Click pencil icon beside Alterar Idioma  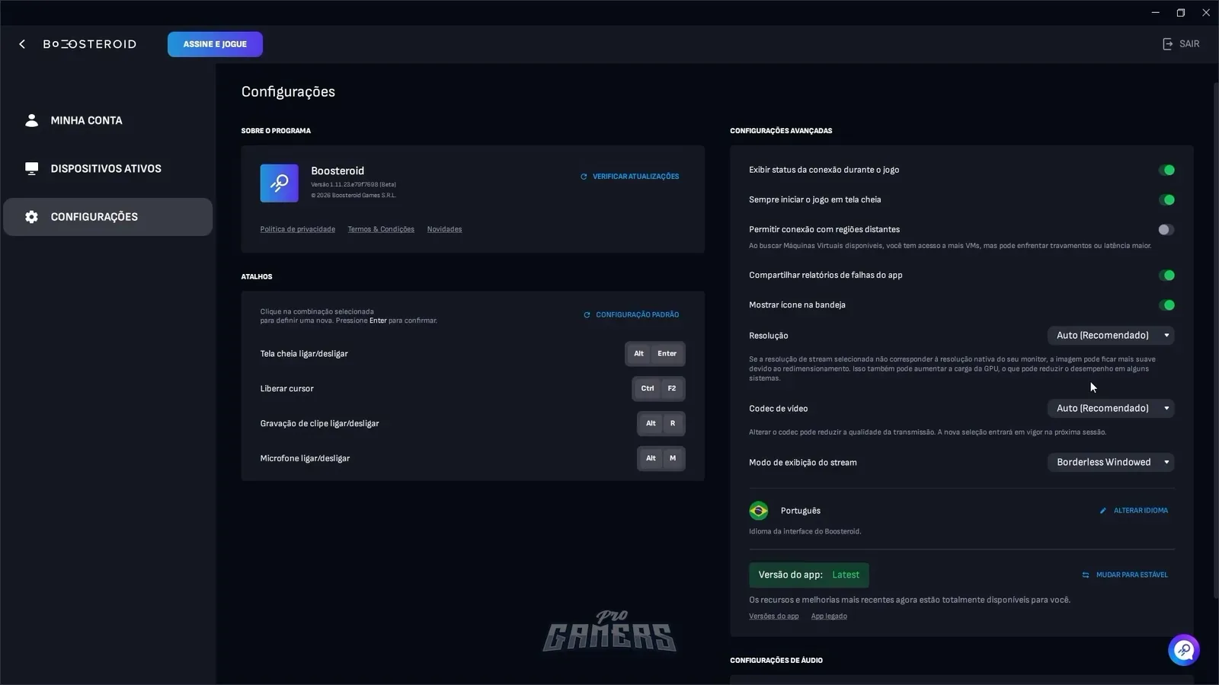pos(1102,511)
